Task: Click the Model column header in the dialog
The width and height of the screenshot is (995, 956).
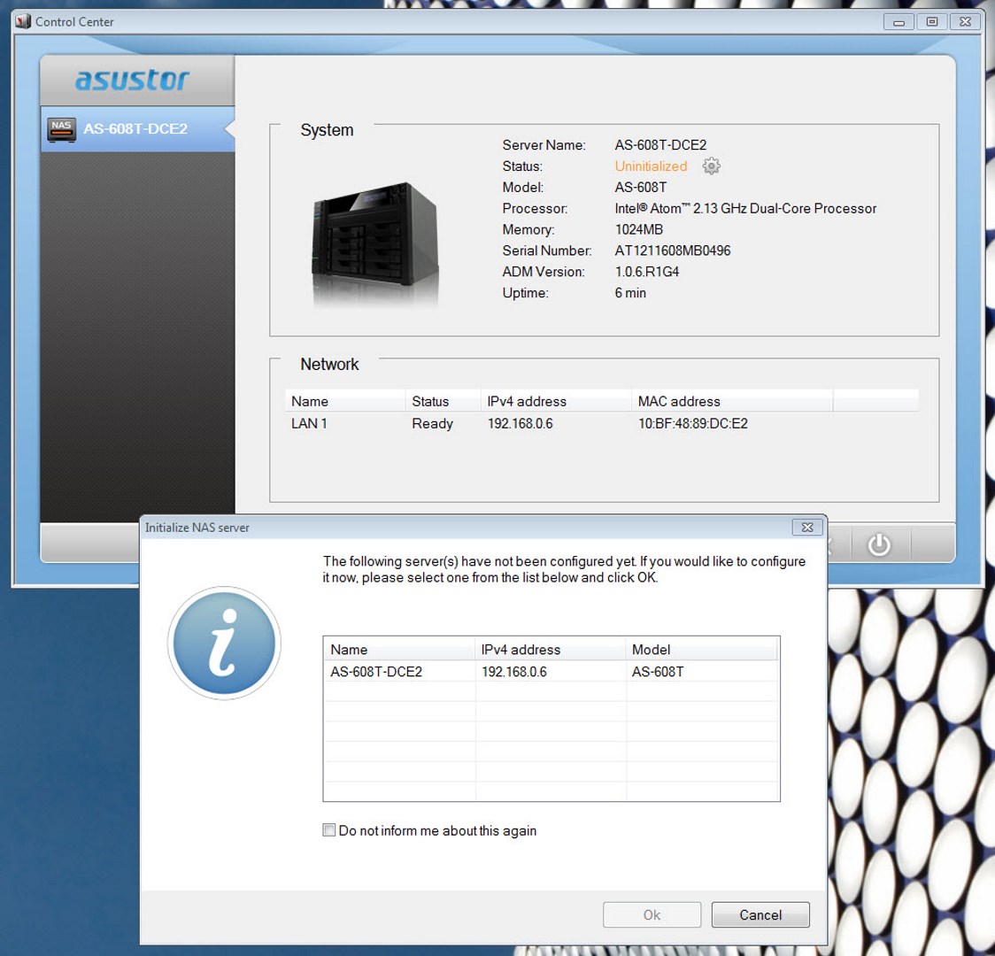Action: (701, 650)
